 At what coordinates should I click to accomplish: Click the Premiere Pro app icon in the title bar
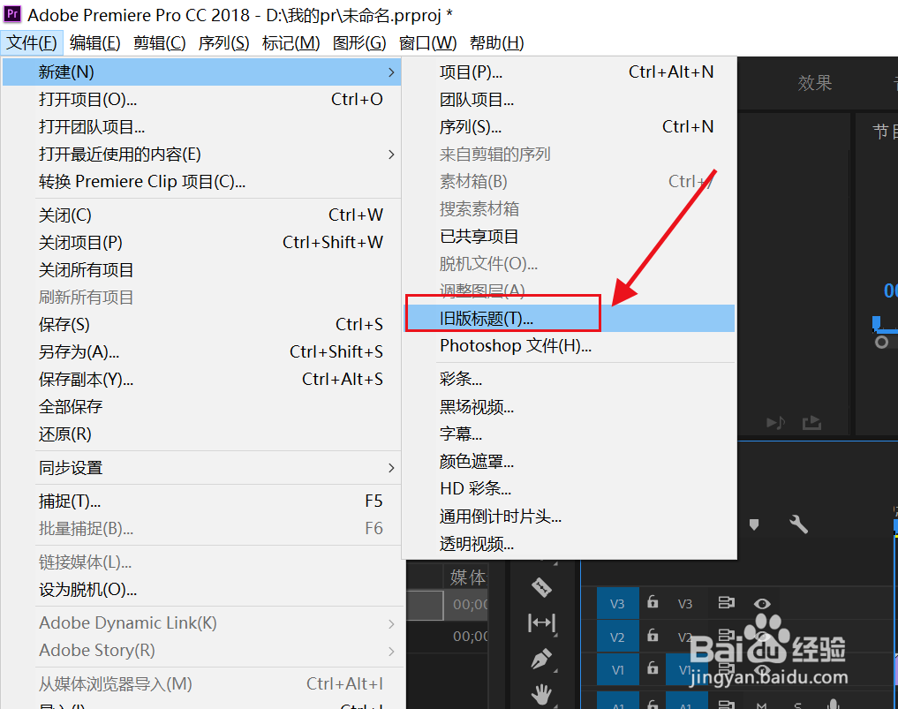[12, 14]
